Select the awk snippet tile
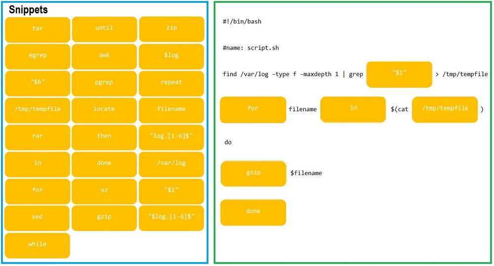The height and width of the screenshot is (266, 494). coord(104,56)
